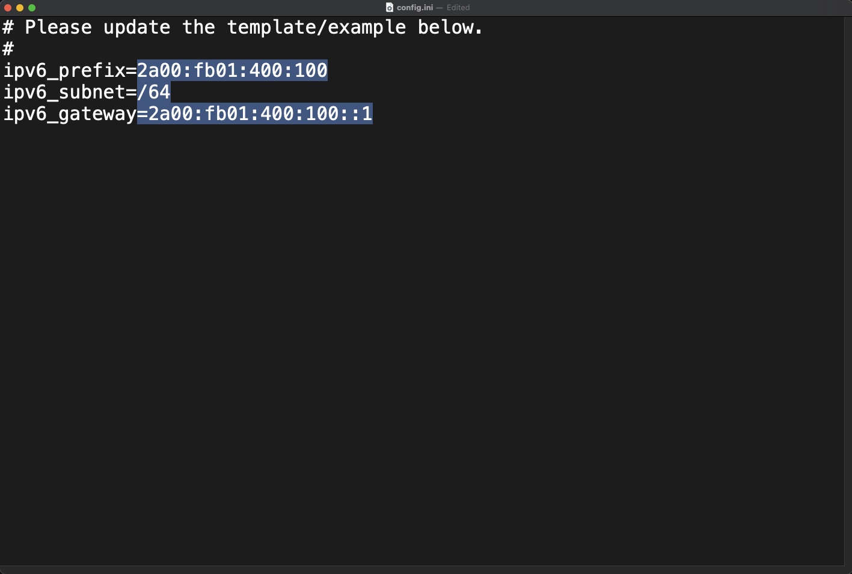Place cursor in the 'Please update the template' comment
Image resolution: width=852 pixels, height=574 pixels.
point(242,28)
